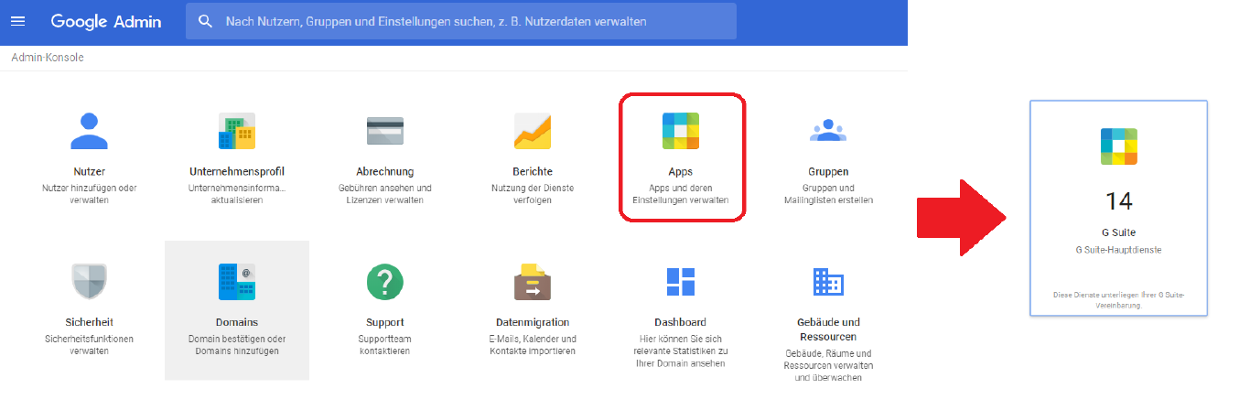Open the Datenmigration folder icon

click(x=532, y=281)
